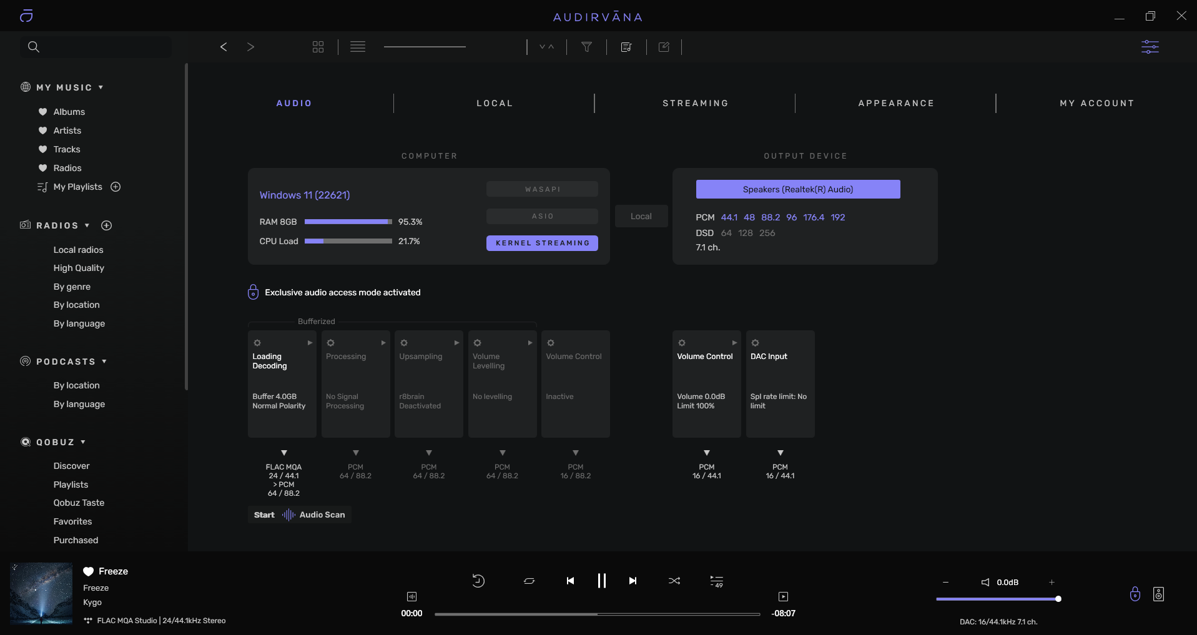Open the search field magnifier icon
The width and height of the screenshot is (1197, 635).
click(x=34, y=47)
